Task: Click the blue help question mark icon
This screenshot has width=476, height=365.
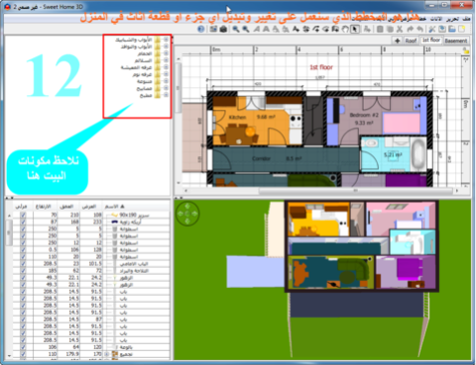Action: click(201, 30)
